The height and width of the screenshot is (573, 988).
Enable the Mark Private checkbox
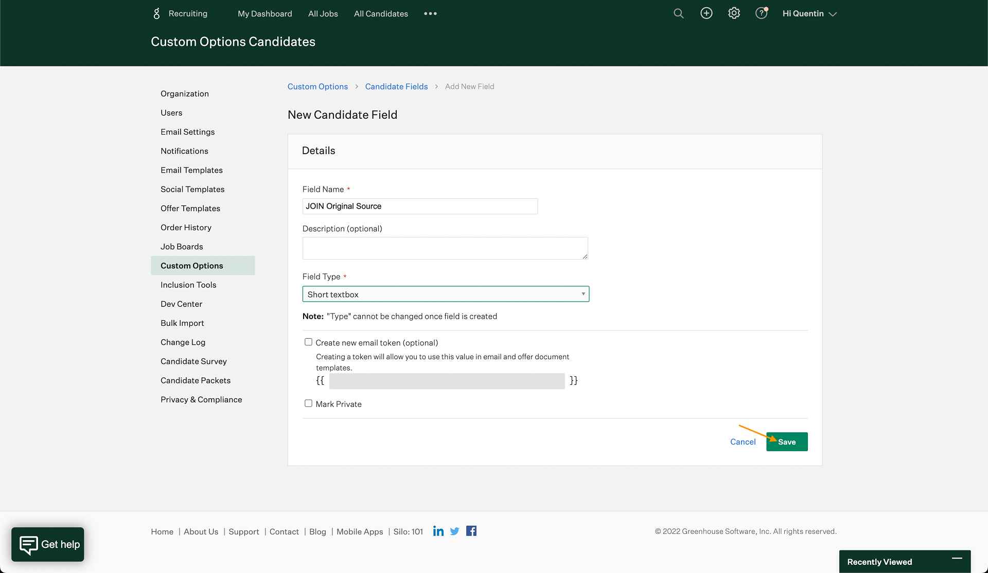click(x=308, y=404)
